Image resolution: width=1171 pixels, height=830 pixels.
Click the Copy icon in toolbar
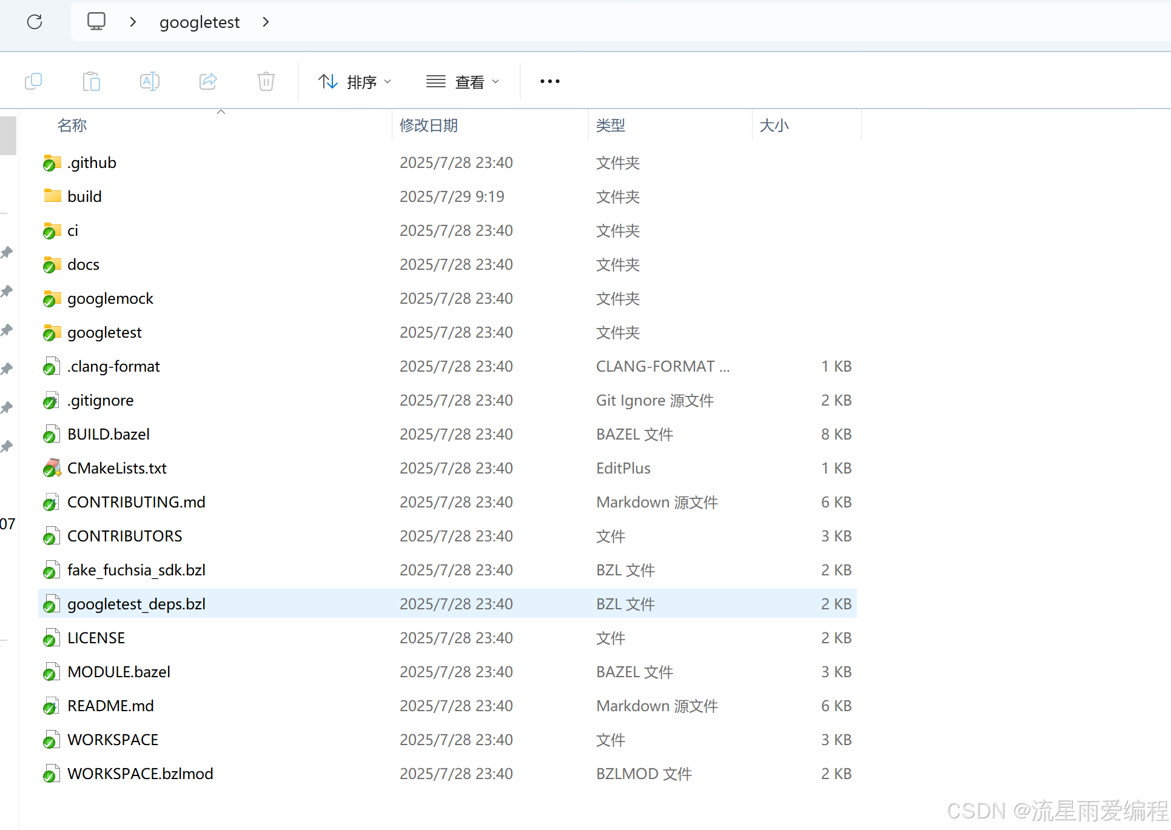(x=33, y=81)
